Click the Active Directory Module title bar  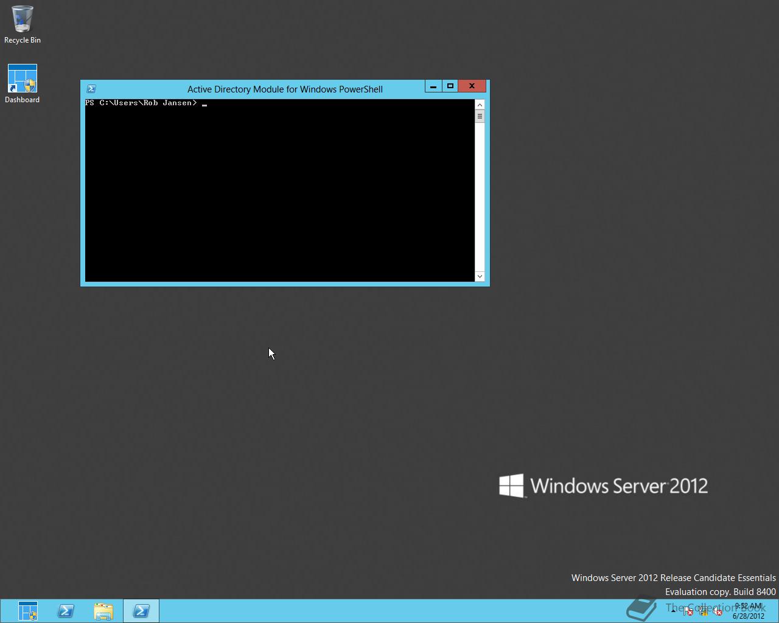pos(285,89)
